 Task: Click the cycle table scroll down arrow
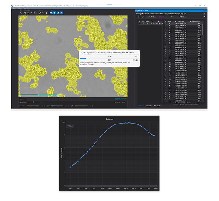coord(203,101)
